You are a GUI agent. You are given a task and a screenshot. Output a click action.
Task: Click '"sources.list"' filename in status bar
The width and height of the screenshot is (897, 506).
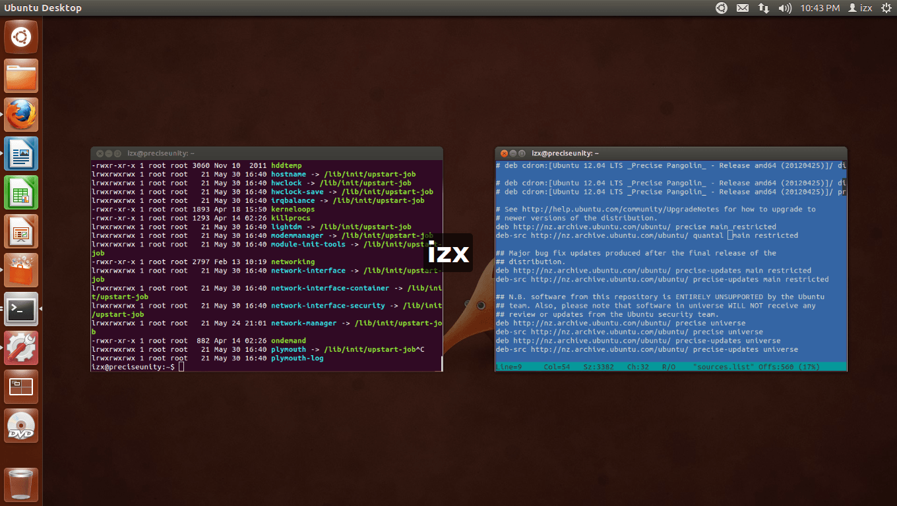pos(724,366)
